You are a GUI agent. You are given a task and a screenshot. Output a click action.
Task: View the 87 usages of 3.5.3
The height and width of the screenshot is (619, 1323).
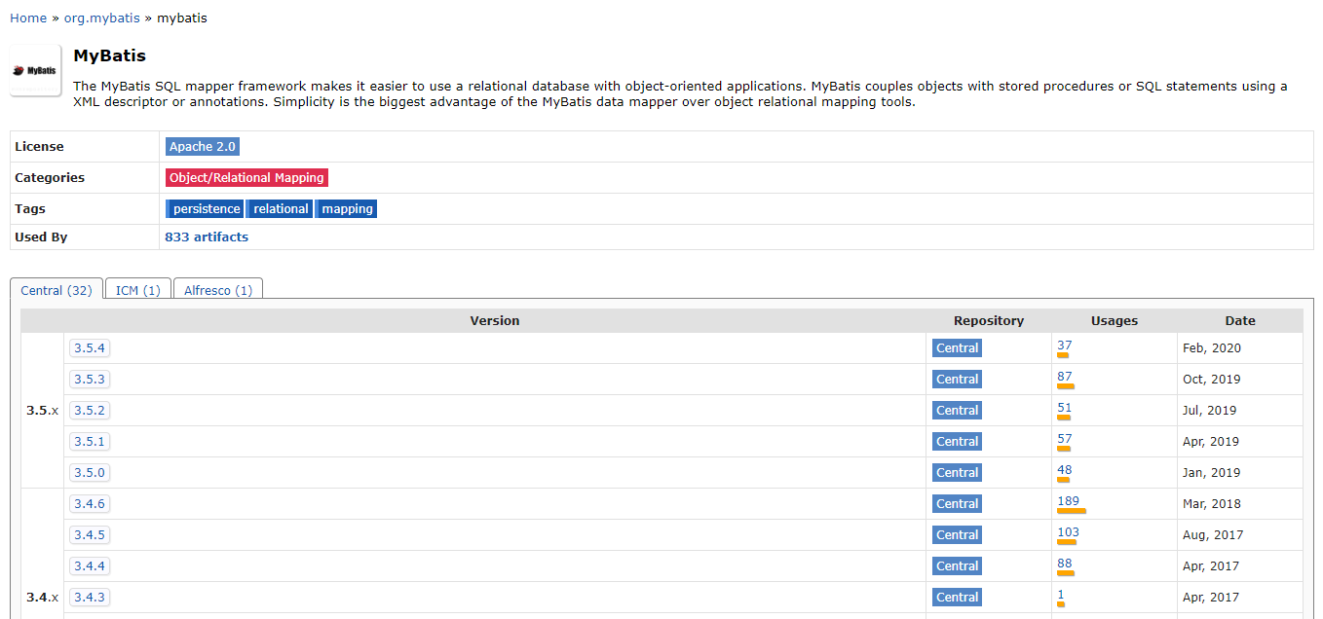click(1064, 377)
